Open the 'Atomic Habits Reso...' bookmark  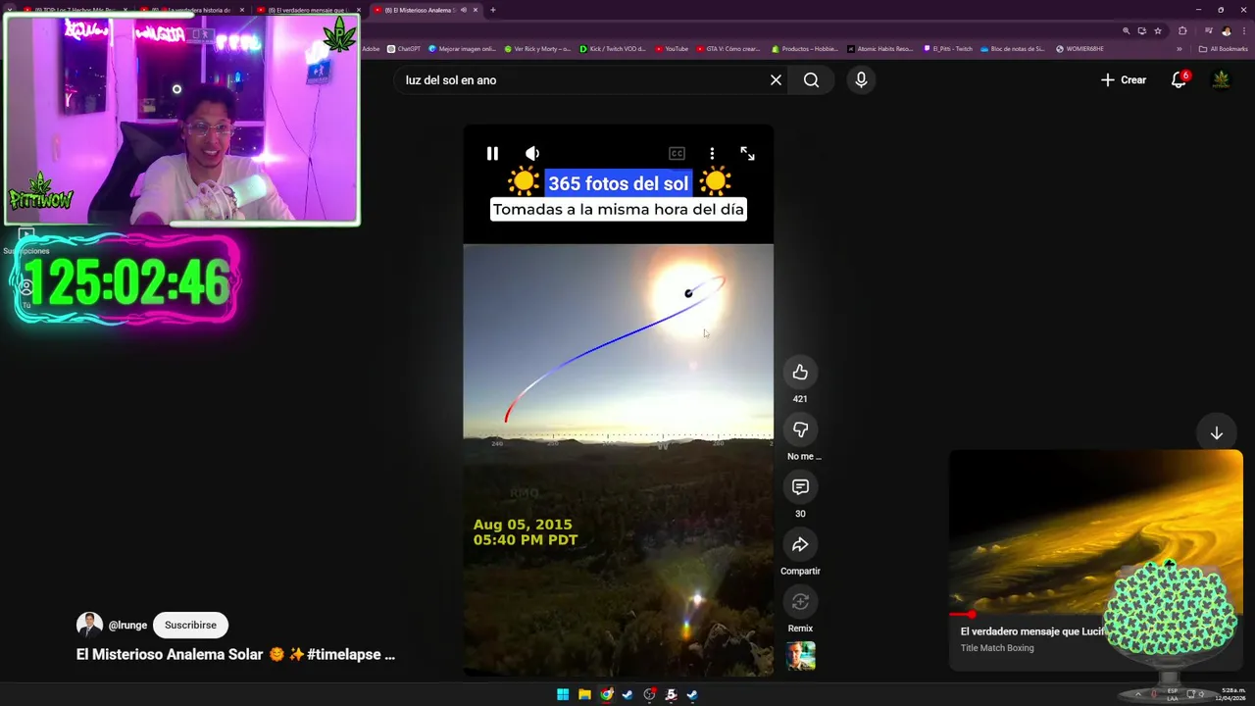[880, 49]
